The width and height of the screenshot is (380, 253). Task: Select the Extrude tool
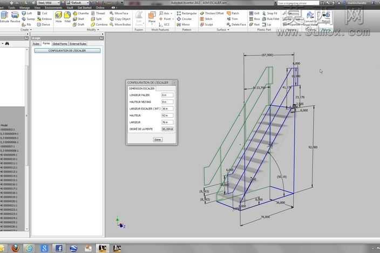[4, 17]
